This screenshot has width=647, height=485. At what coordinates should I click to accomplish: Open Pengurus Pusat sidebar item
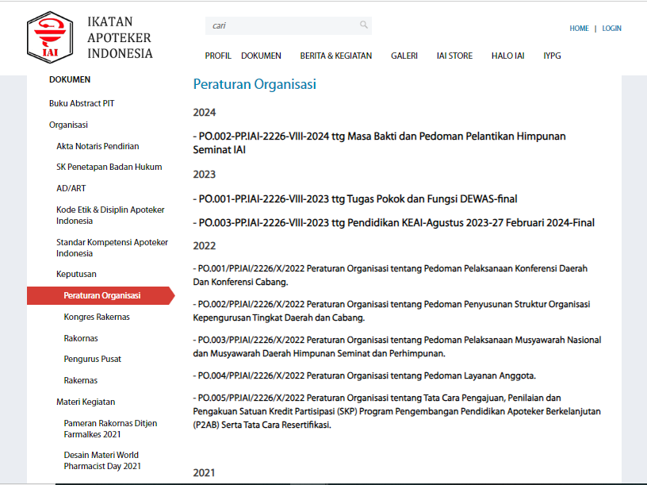pos(93,359)
